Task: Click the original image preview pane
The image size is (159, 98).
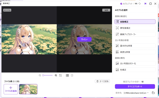Action: point(29,39)
